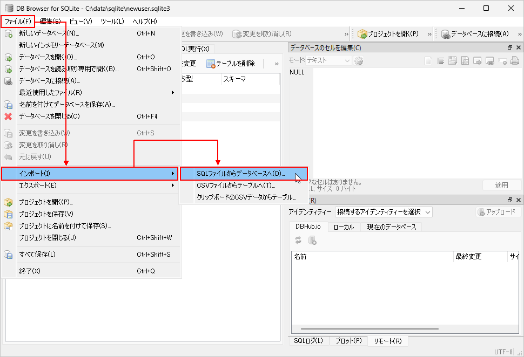Click the Open Project toolbar icon
The height and width of the screenshot is (357, 524).
(x=362, y=34)
